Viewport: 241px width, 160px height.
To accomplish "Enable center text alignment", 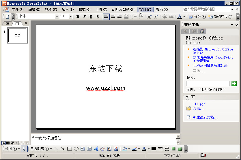I will (x=113, y=17).
